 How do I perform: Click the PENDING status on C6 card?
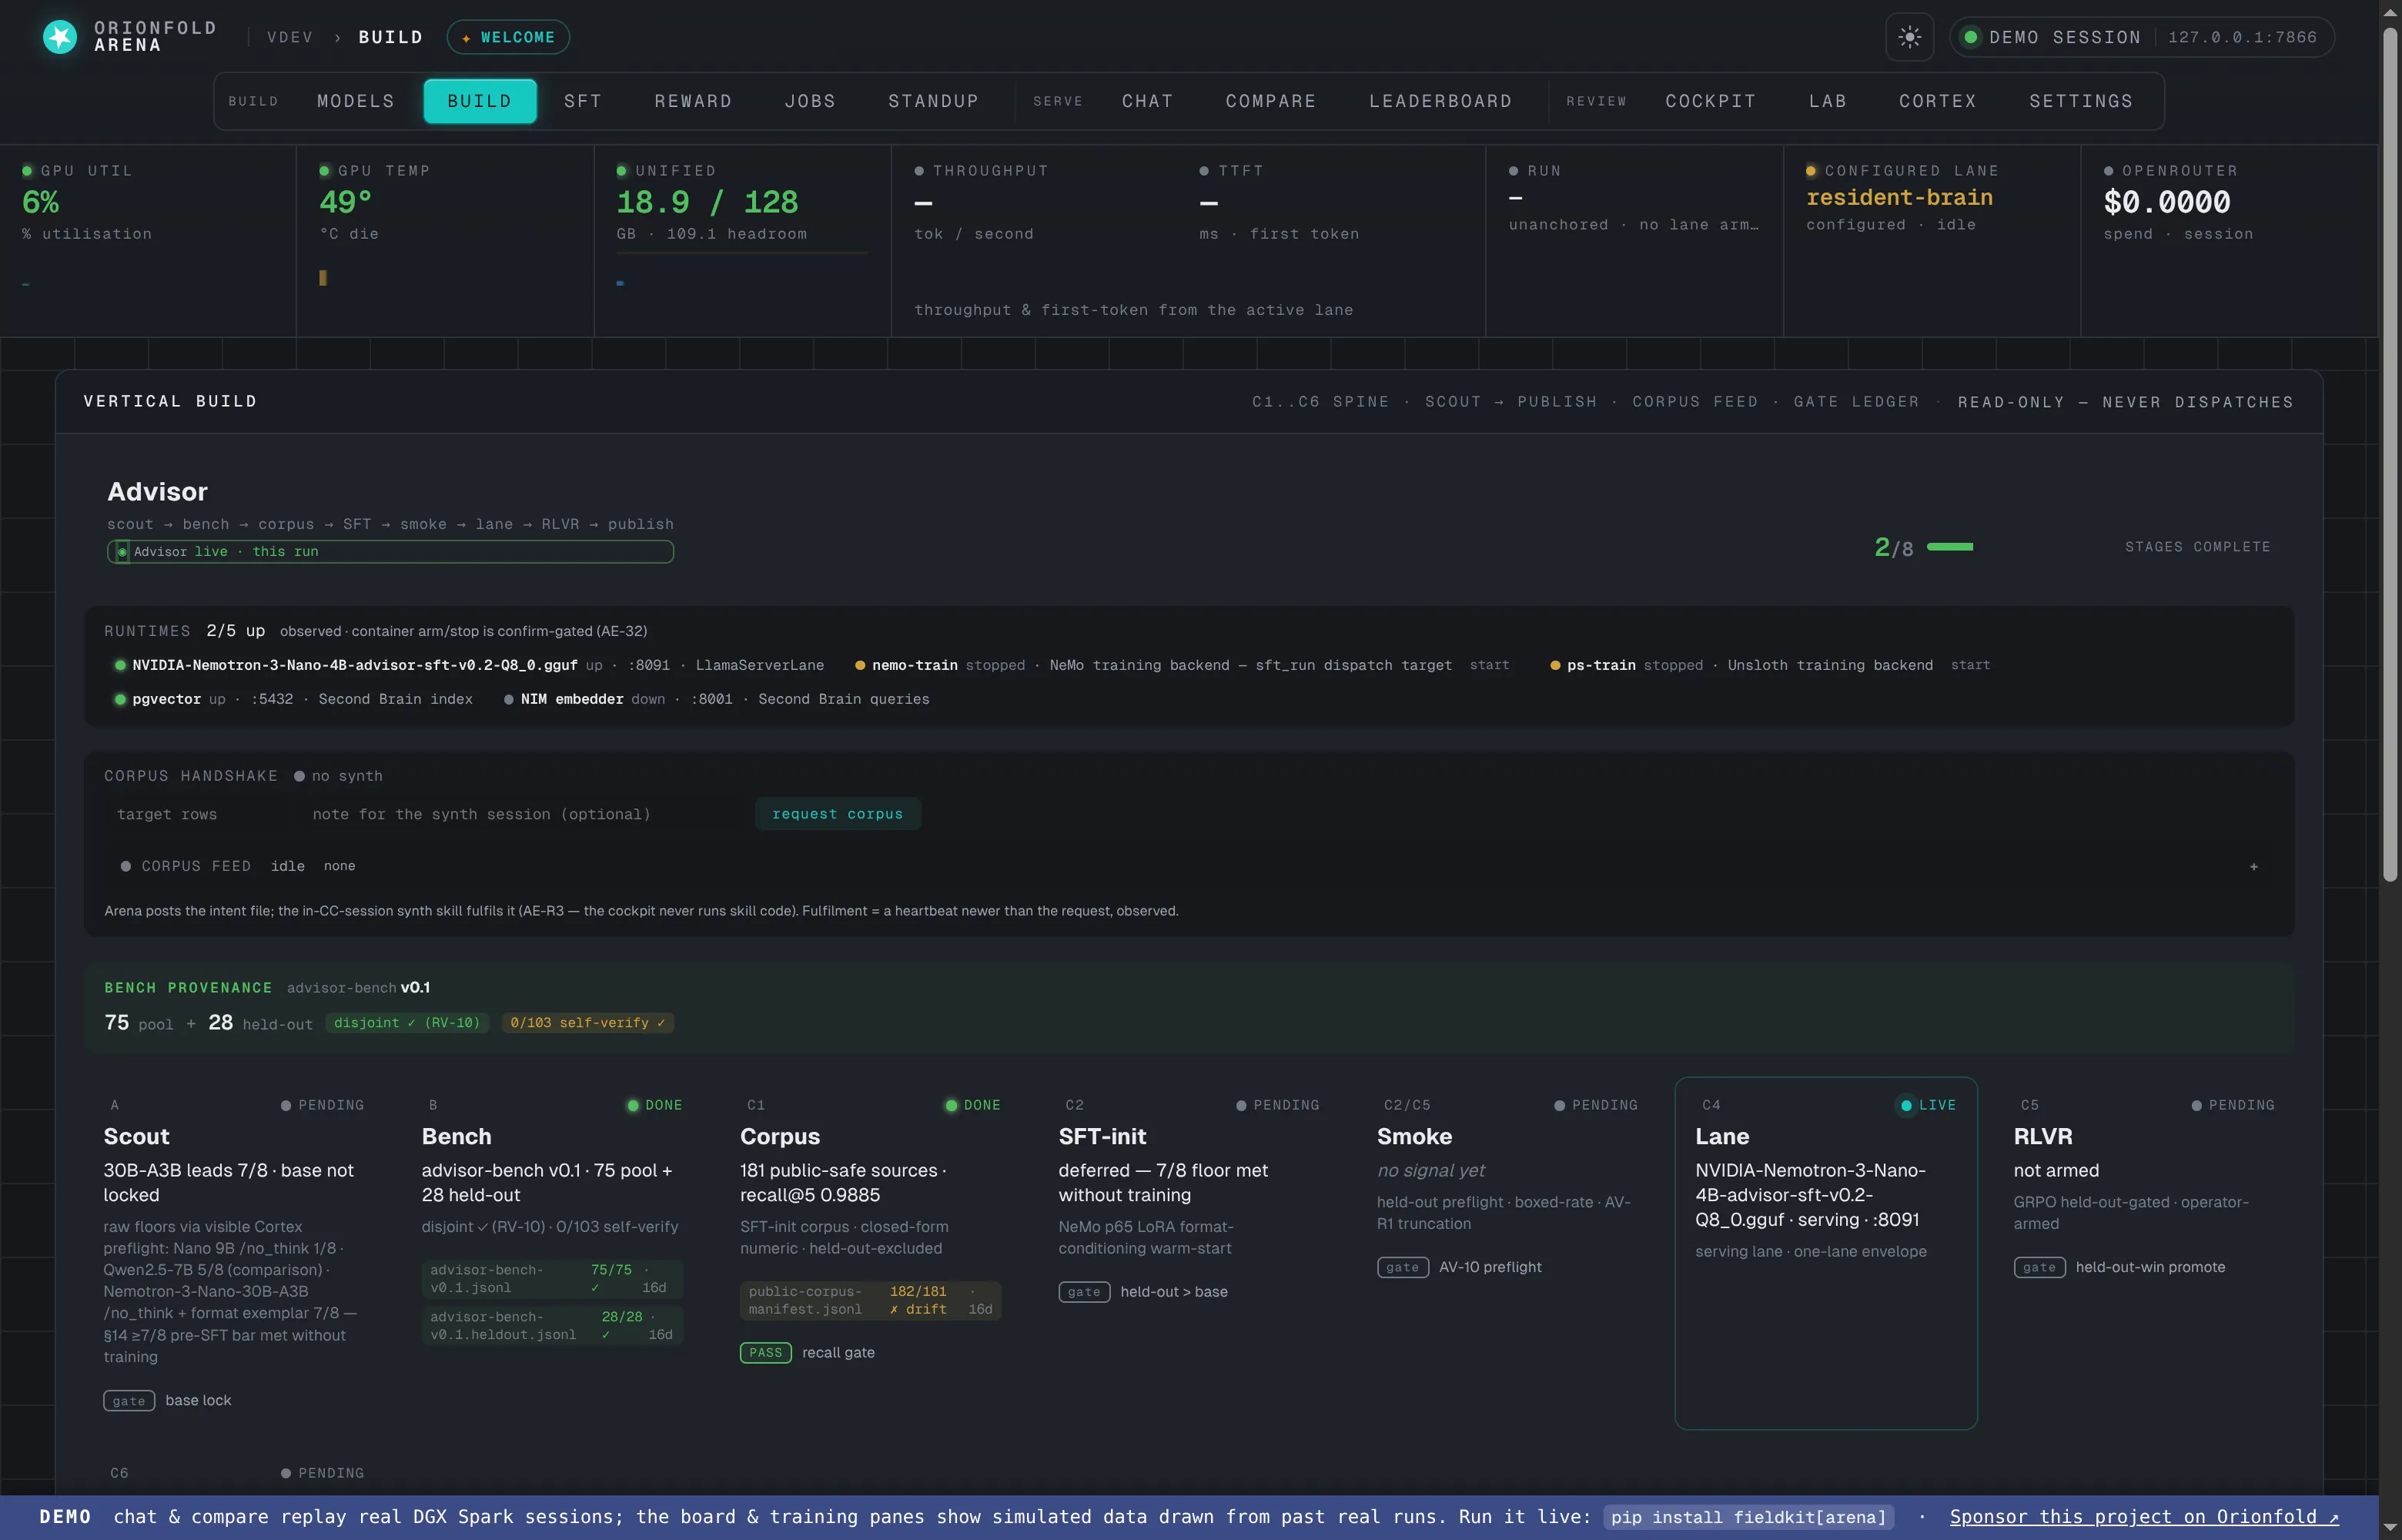[x=322, y=1473]
